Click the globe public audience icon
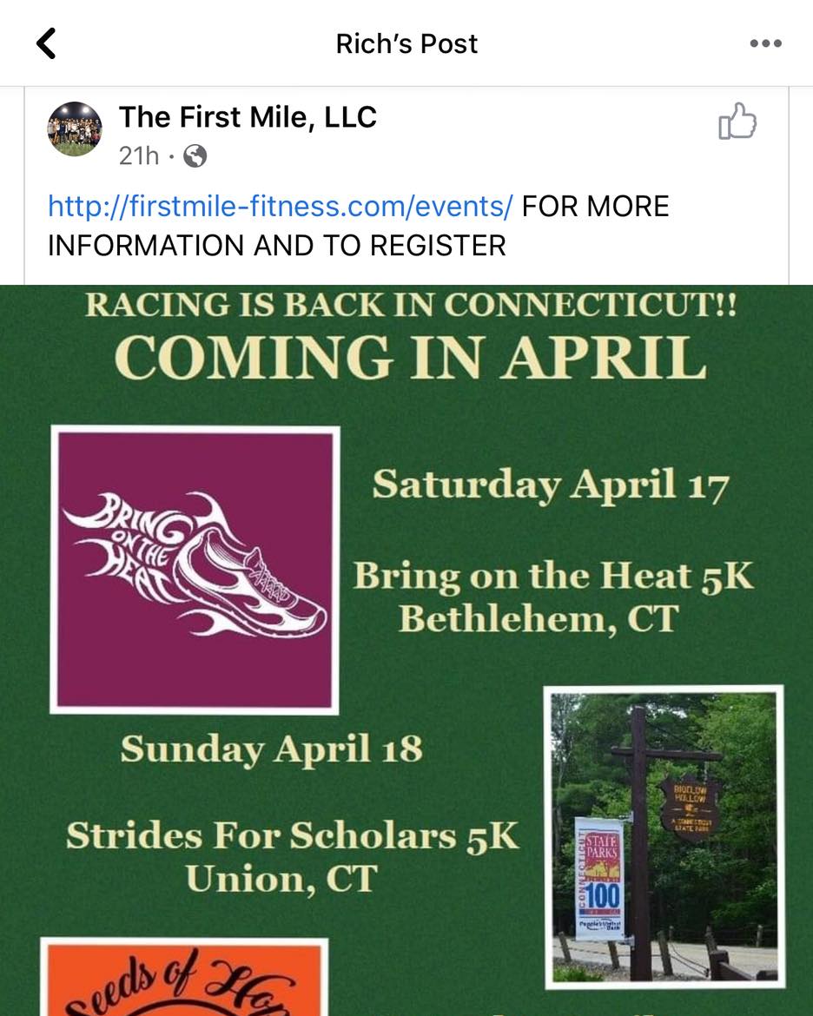 pyautogui.click(x=195, y=156)
